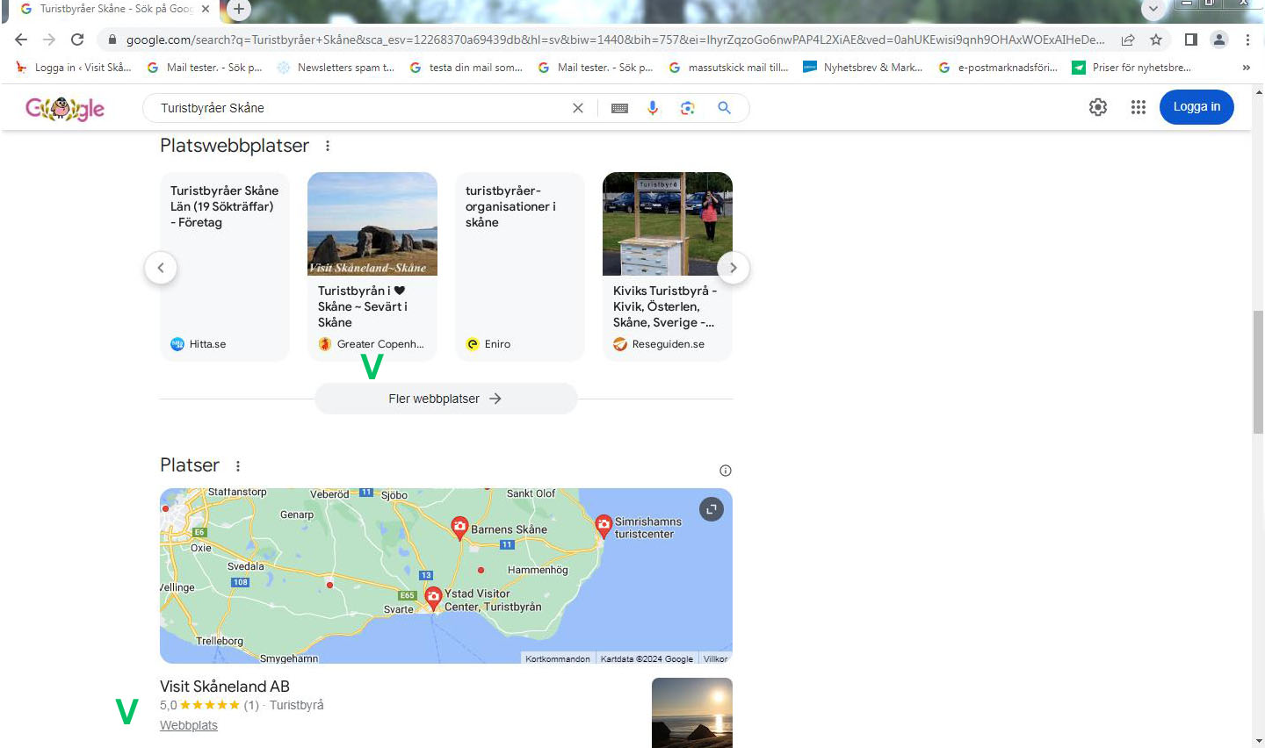Toggle browser side panel
Screen dimensions: 1265x748
(x=1191, y=40)
